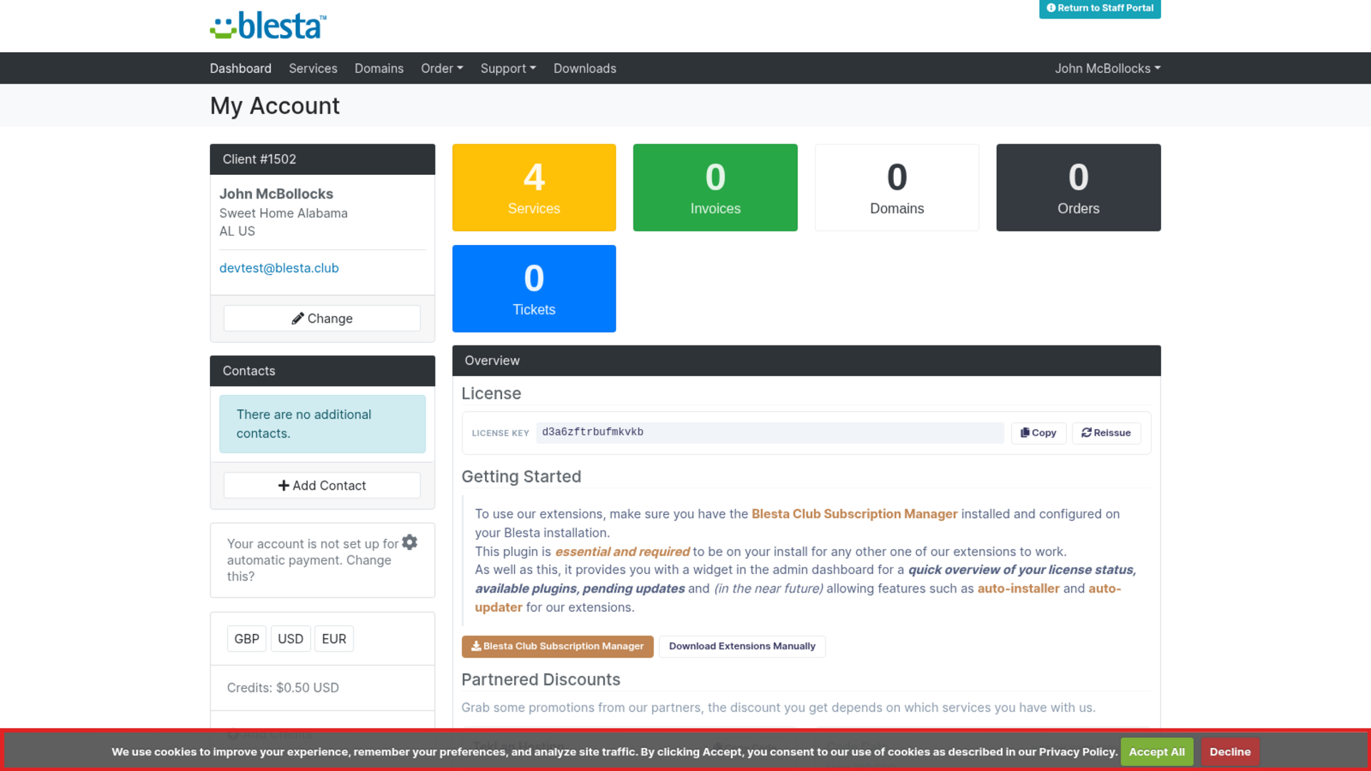1371x771 pixels.
Task: Open the Dashboard nav item
Action: (241, 69)
